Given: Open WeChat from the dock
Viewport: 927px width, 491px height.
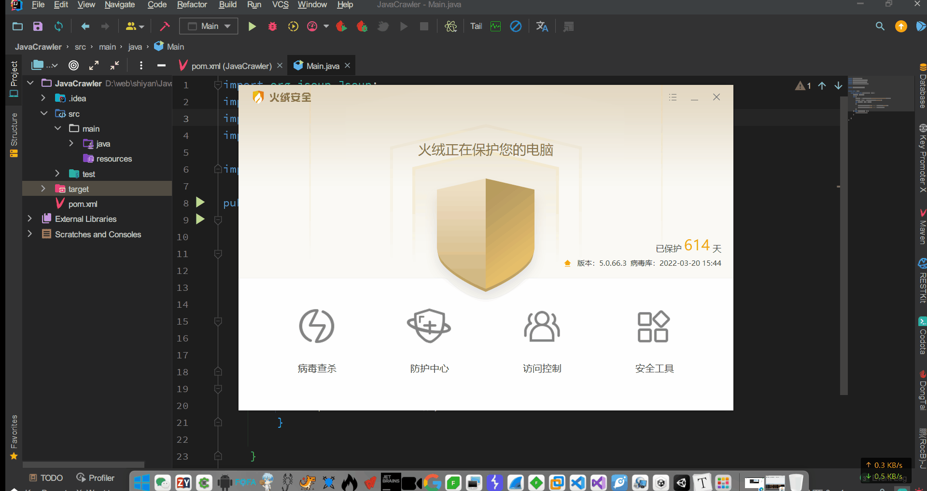Looking at the screenshot, I should tap(163, 482).
